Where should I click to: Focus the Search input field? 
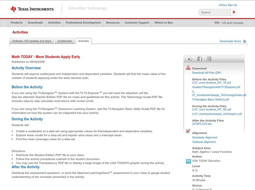(215, 12)
